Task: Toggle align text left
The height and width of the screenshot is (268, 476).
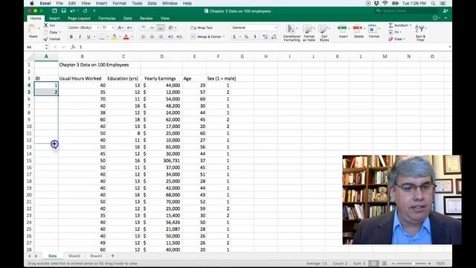Action: click(x=144, y=36)
